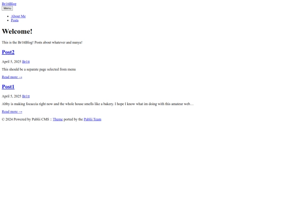Viewport: 290px width, 217px height.
Task: Follow Read more link below Post1 excerpt
Action: 12,111
